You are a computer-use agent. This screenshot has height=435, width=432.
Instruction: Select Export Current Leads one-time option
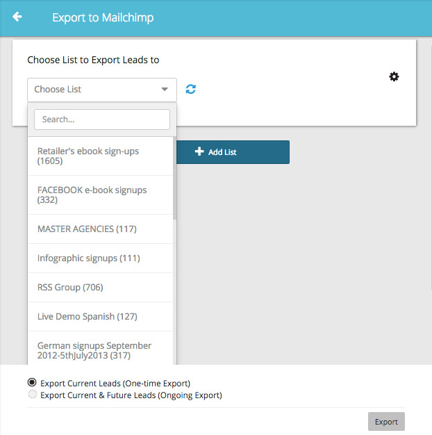[x=32, y=382]
